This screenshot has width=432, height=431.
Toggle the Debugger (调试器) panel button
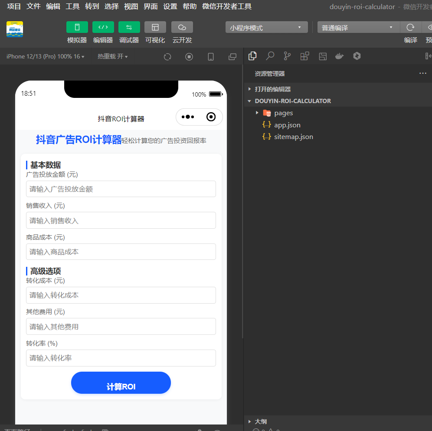pyautogui.click(x=129, y=27)
